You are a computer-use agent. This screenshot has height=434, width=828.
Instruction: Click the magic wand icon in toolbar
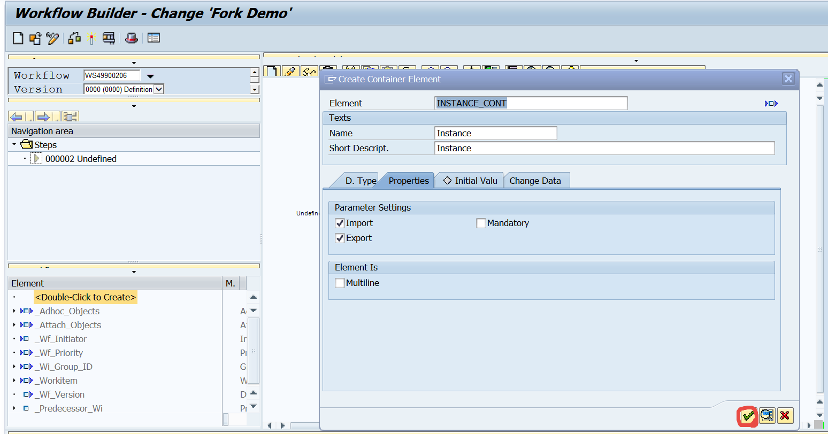coord(91,38)
